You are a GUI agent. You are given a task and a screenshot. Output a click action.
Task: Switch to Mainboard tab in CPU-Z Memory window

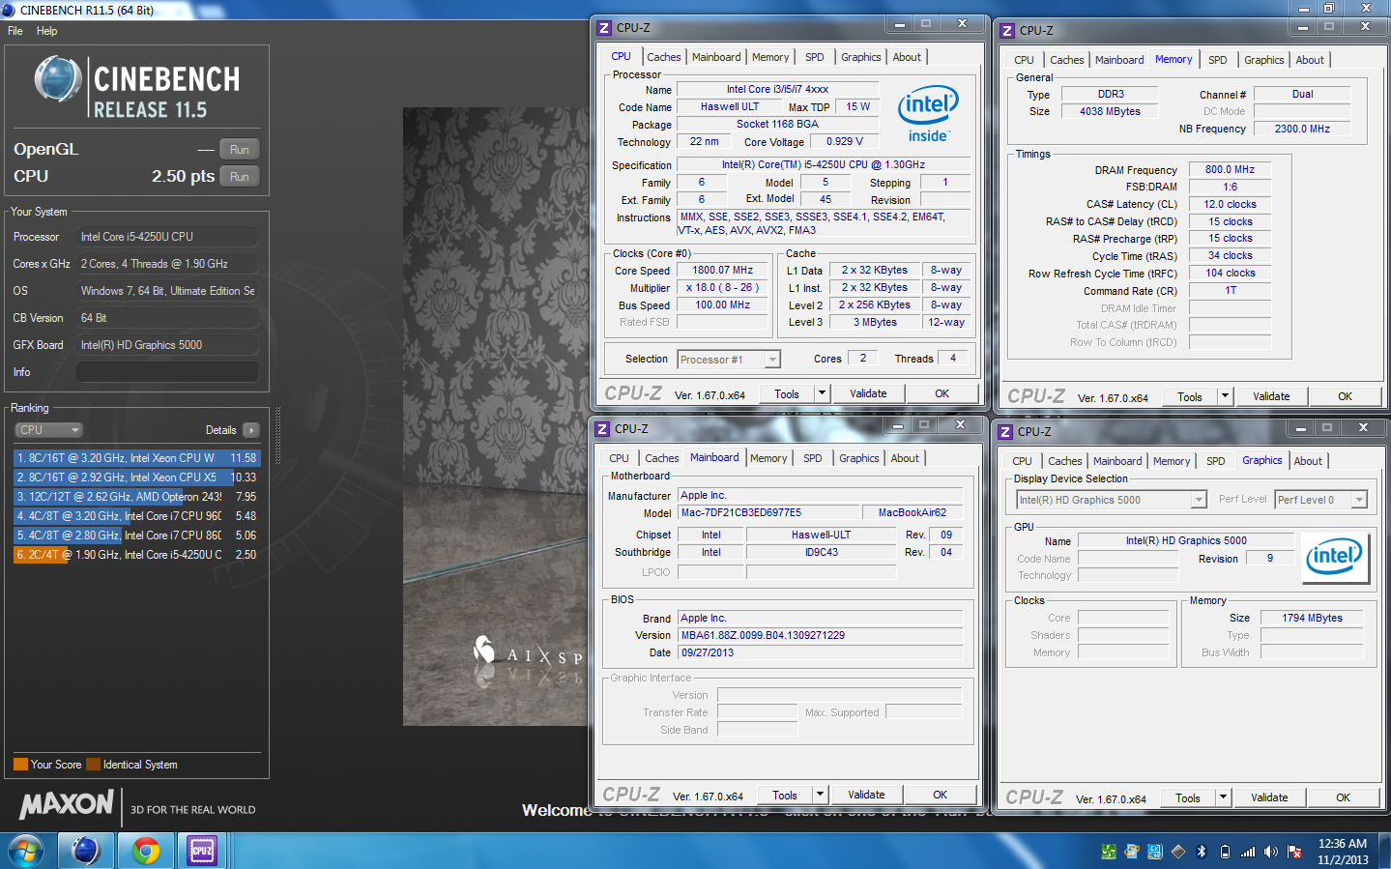[1119, 60]
